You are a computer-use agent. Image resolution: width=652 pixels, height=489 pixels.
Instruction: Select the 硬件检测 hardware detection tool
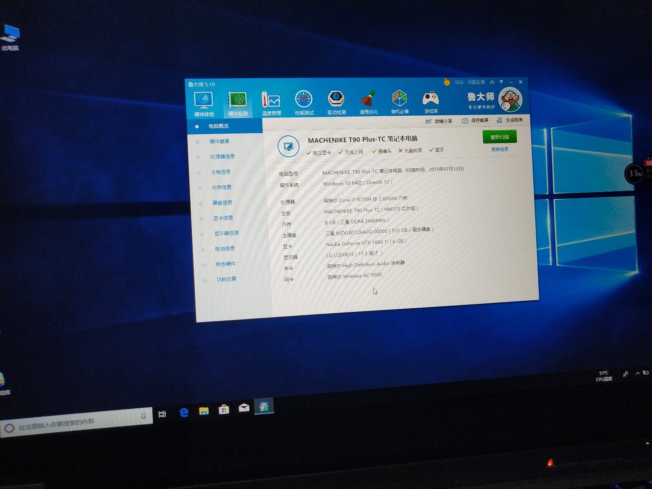click(238, 104)
